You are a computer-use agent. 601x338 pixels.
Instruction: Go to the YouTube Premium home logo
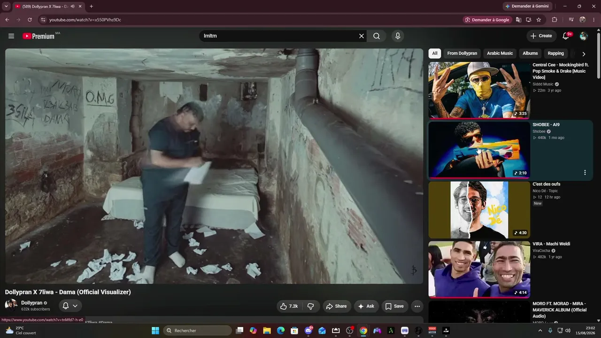pyautogui.click(x=39, y=36)
